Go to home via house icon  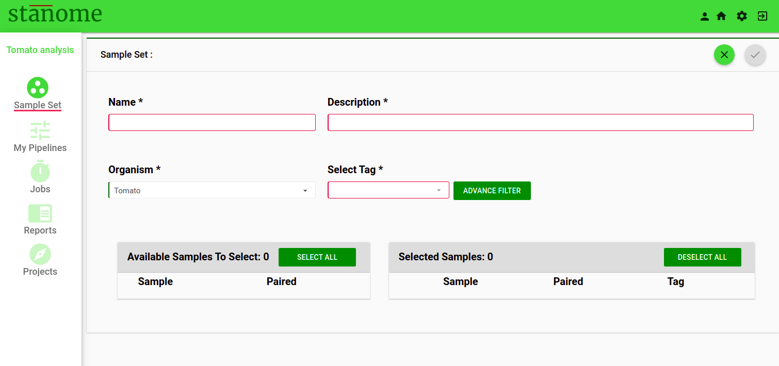click(x=721, y=16)
